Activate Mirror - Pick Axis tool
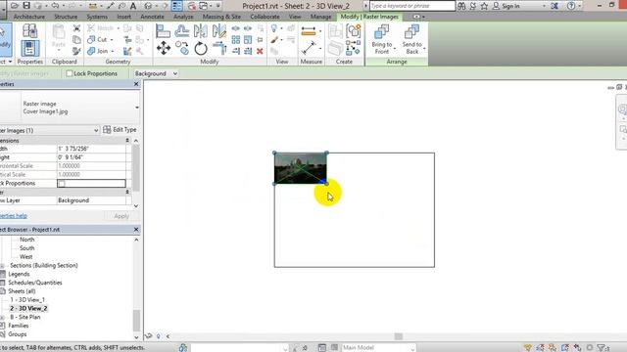Image resolution: width=627 pixels, height=352 pixels. [200, 31]
